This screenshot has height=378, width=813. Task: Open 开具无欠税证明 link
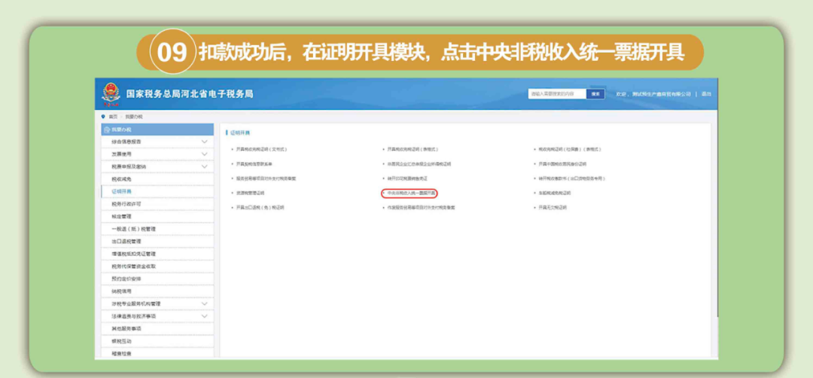click(x=553, y=207)
